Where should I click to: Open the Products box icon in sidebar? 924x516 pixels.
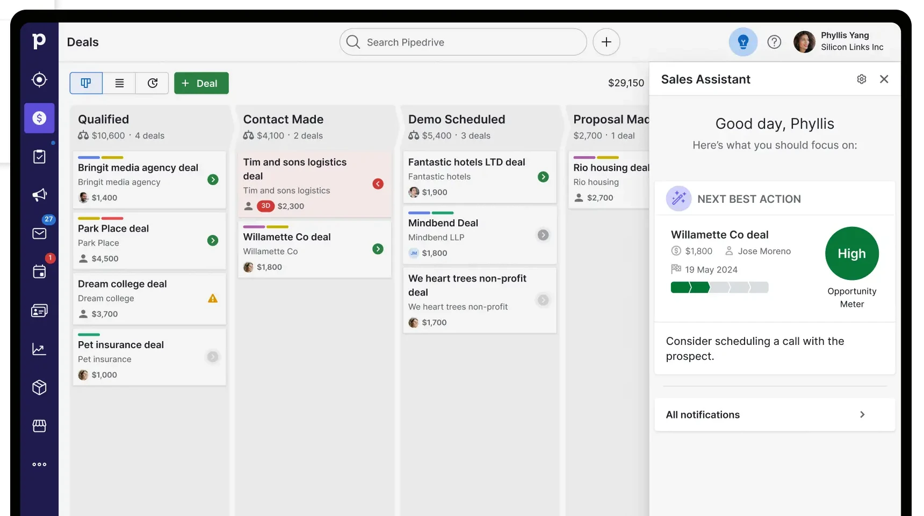pos(39,387)
